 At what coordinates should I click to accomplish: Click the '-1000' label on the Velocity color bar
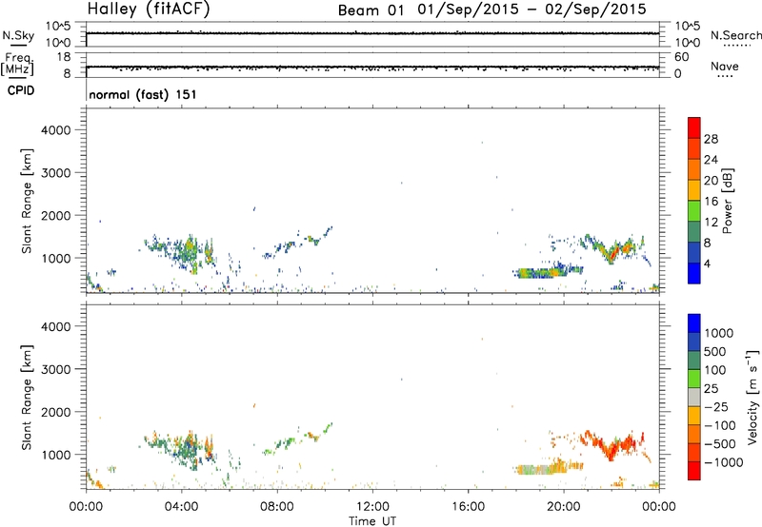click(x=723, y=462)
